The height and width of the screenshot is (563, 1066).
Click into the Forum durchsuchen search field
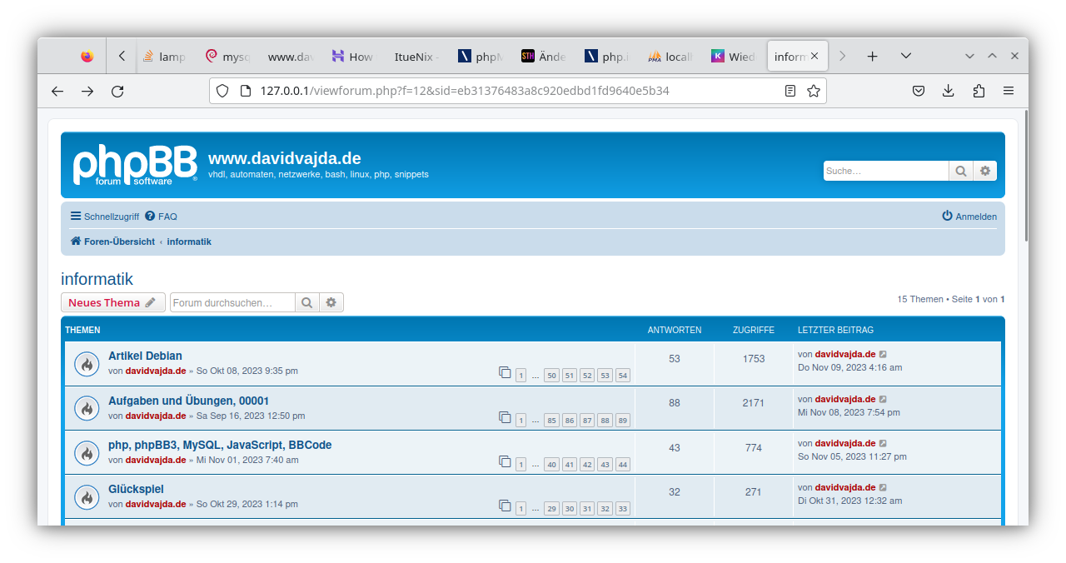pos(232,302)
